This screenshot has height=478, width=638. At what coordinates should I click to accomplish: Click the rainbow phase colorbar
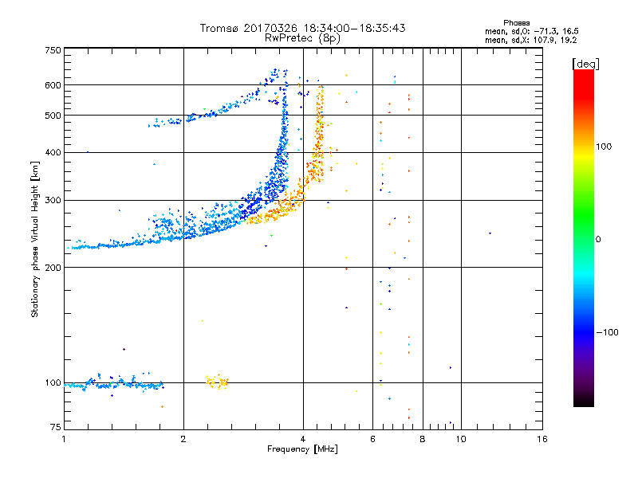click(x=584, y=237)
